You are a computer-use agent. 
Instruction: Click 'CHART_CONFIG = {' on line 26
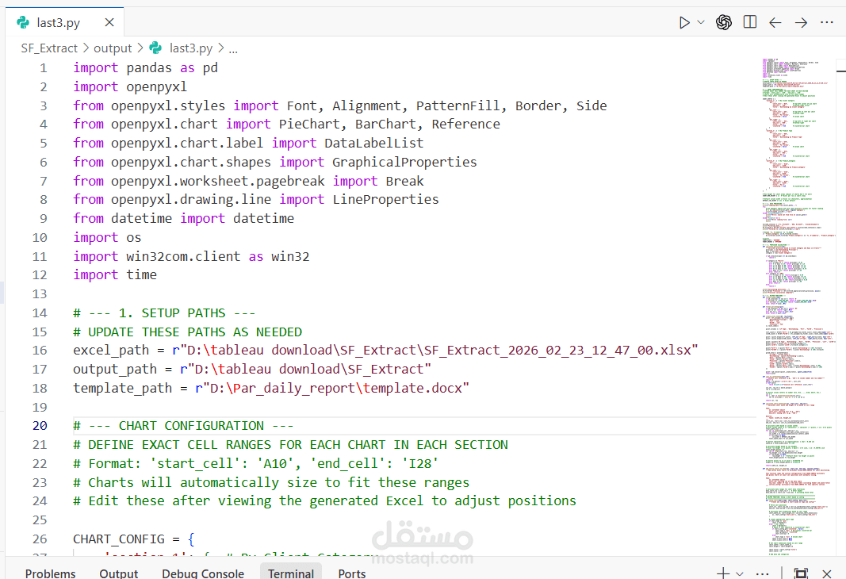tap(134, 539)
